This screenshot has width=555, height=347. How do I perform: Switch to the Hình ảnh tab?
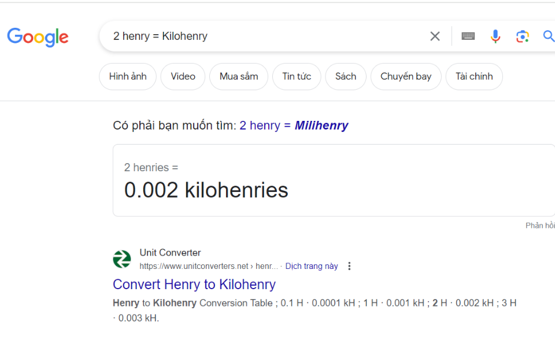coord(127,76)
